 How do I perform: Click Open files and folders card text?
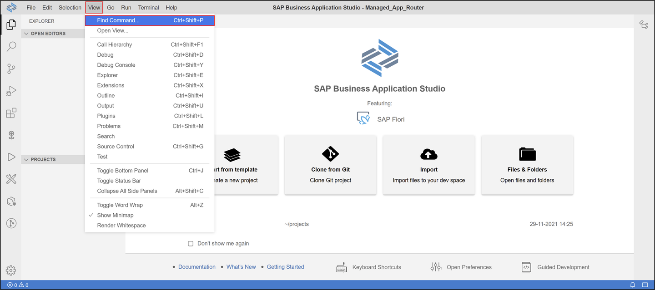pyautogui.click(x=527, y=180)
